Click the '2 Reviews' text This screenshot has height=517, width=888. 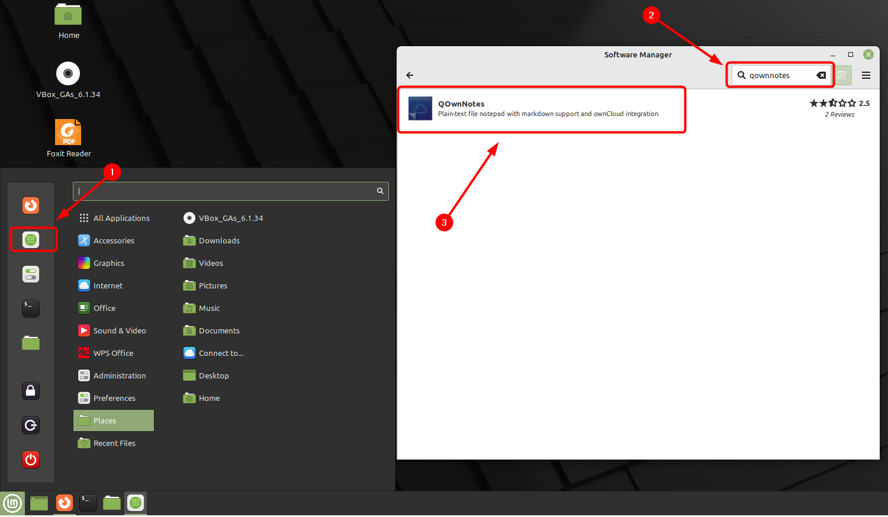click(x=839, y=114)
